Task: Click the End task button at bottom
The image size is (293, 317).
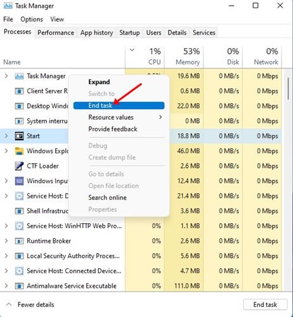Action: (x=265, y=304)
